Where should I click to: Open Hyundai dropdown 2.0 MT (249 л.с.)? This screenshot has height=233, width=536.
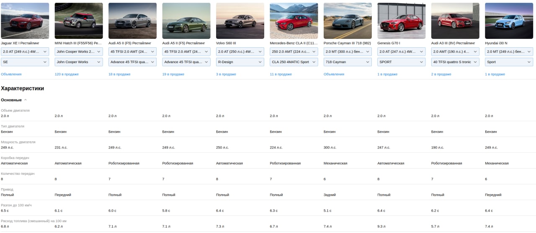coord(509,51)
